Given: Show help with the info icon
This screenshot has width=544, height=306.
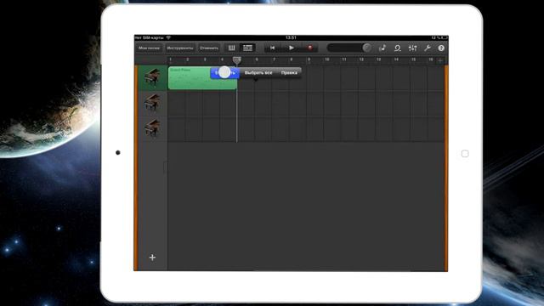Looking at the screenshot, I should pos(441,48).
